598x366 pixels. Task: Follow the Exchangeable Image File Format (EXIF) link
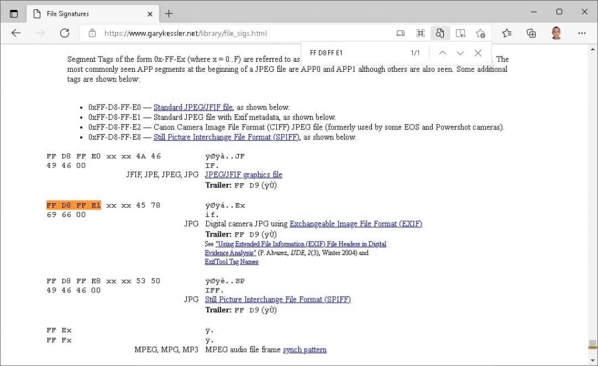(356, 224)
